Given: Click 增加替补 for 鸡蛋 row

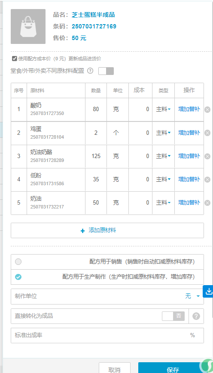Looking at the screenshot, I should (189, 133).
